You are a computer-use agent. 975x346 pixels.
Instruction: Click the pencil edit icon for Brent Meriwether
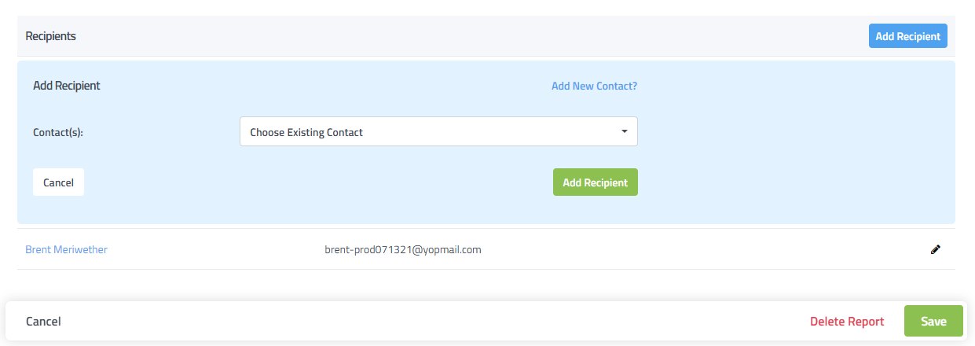[935, 249]
